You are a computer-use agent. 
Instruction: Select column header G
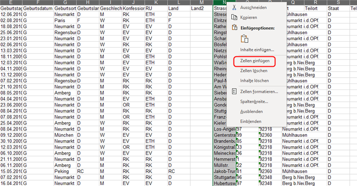coord(65,2)
